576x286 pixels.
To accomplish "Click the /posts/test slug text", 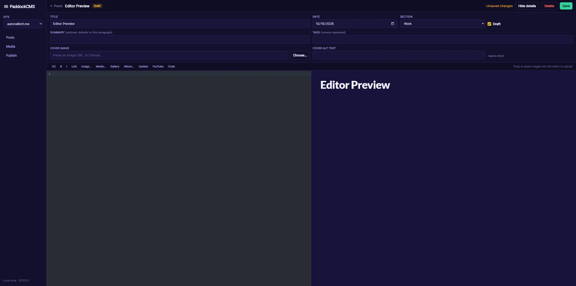I will 496,56.
